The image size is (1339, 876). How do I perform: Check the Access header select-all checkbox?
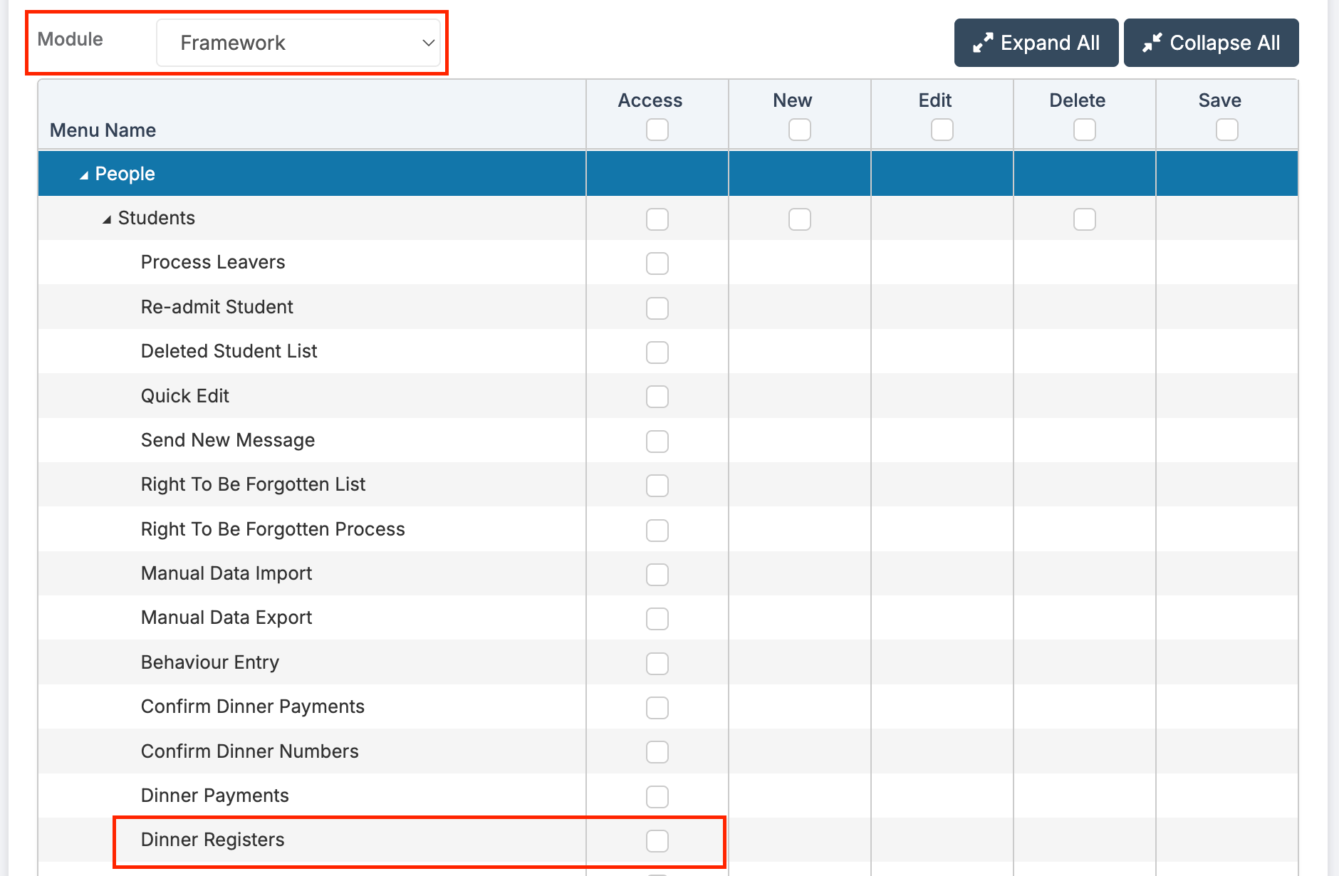pos(657,130)
